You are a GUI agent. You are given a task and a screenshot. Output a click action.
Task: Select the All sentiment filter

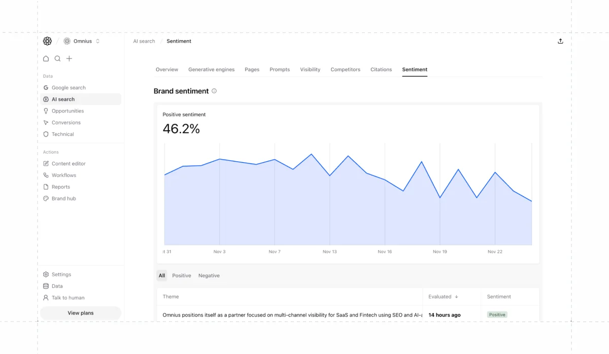(x=161, y=275)
